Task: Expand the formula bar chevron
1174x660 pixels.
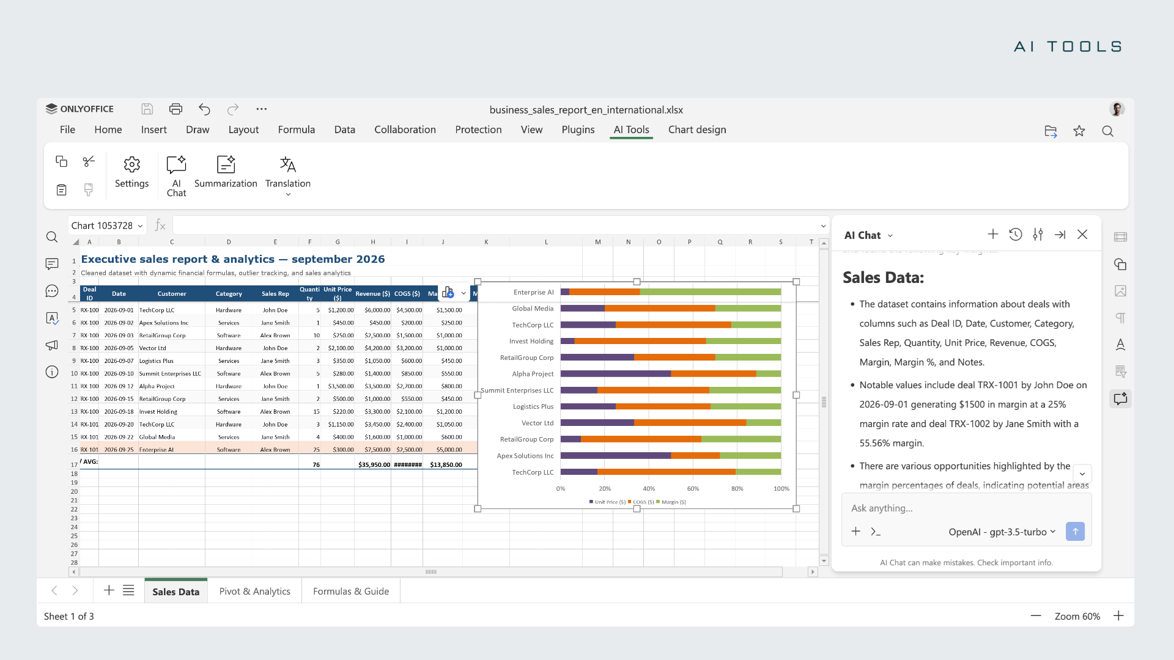Action: [823, 226]
